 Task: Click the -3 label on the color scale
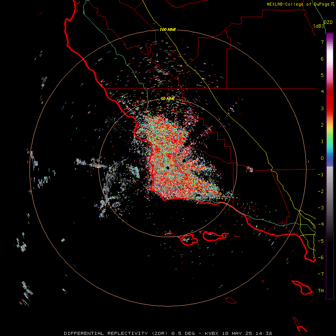pyautogui.click(x=321, y=208)
